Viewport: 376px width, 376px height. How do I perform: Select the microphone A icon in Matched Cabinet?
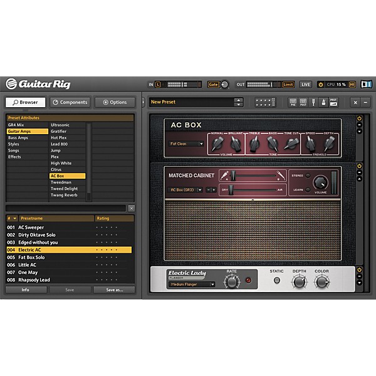click(224, 175)
